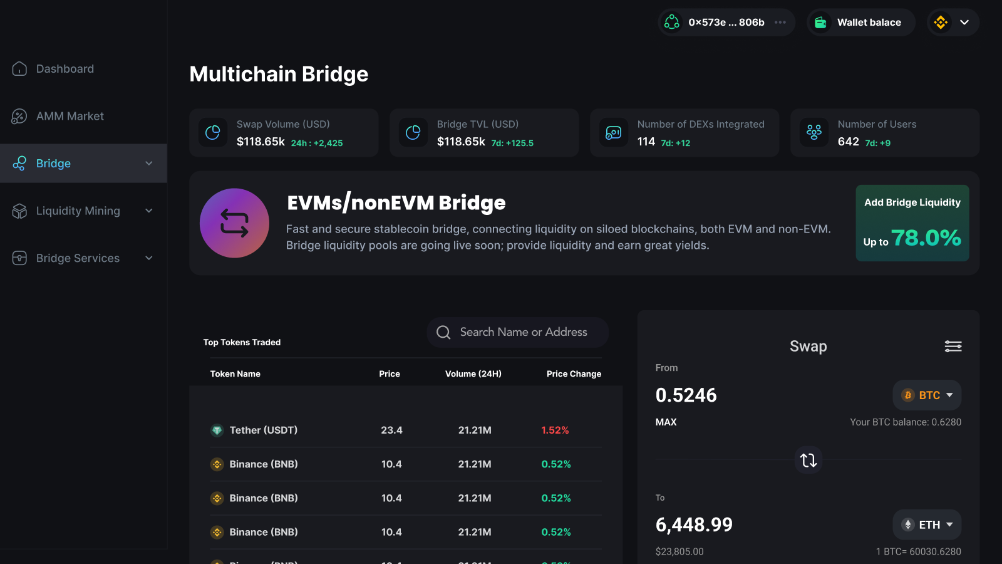Click the swap direction arrows icon
Screen dimensions: 1002x564
808,460
